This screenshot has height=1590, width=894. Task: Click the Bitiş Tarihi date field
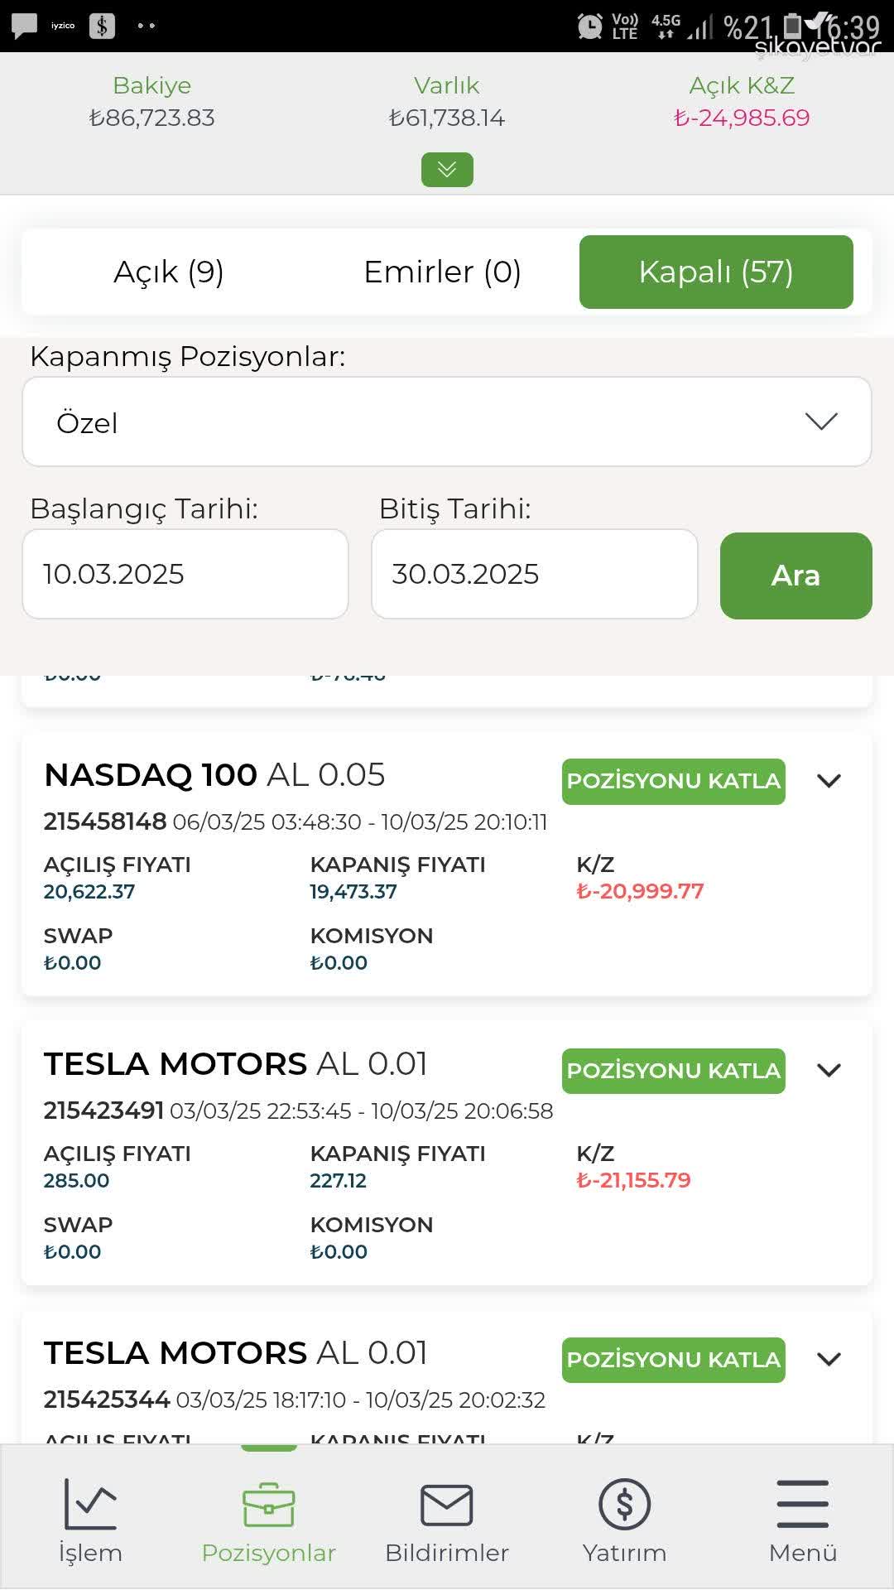coord(535,574)
